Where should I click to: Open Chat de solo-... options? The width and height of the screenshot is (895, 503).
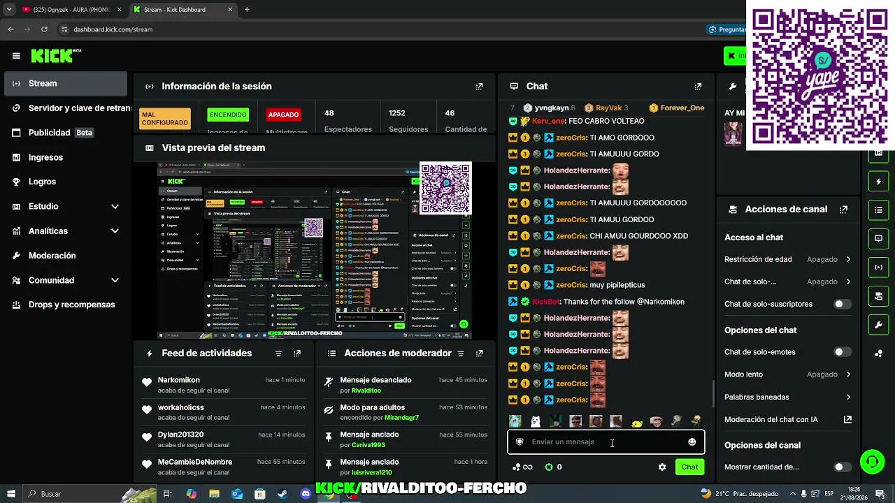pos(787,282)
